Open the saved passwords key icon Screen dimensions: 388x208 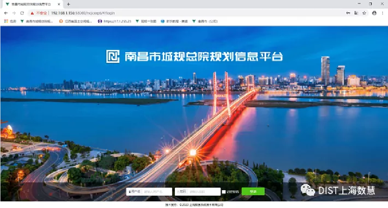348,13
